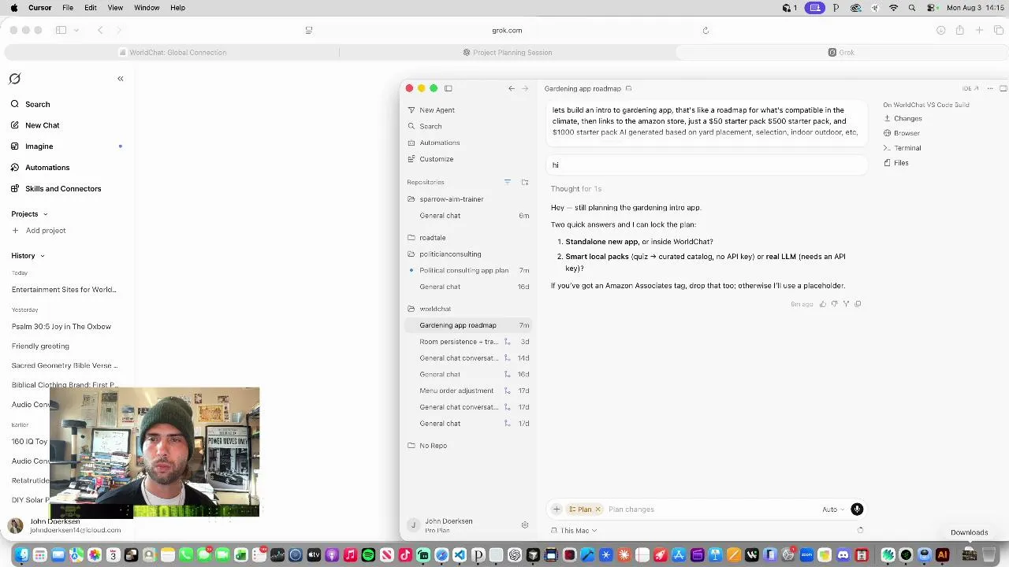This screenshot has height=567, width=1009.
Task: Show Safari tab overview
Action: point(998,31)
